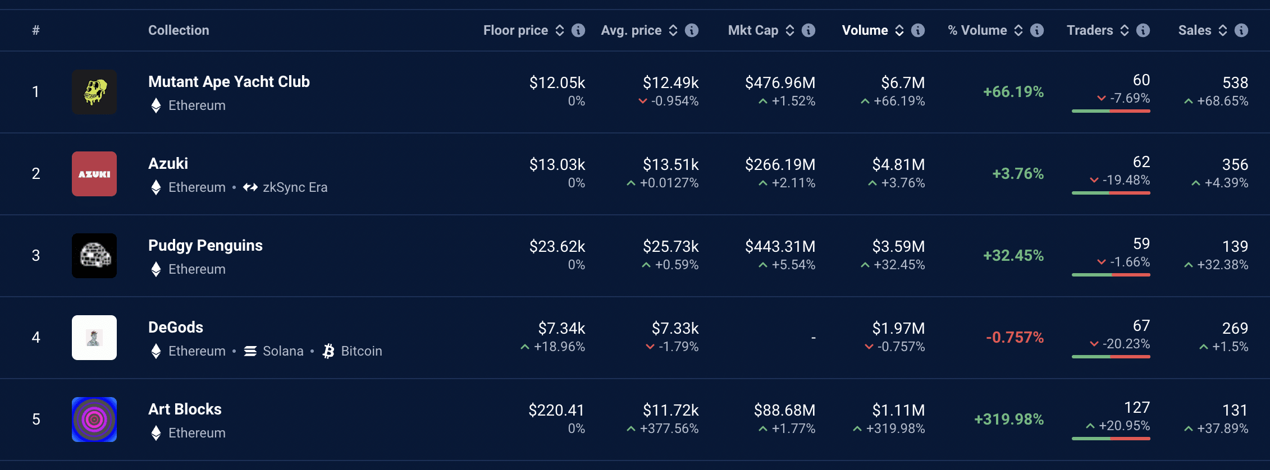This screenshot has width=1270, height=470.
Task: Go to Pudgy Penguins collection
Action: [205, 246]
